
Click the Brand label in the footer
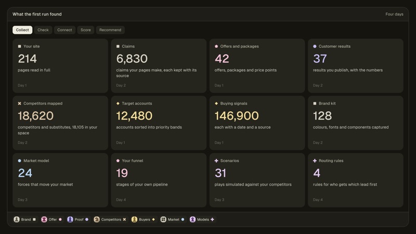[26, 219]
